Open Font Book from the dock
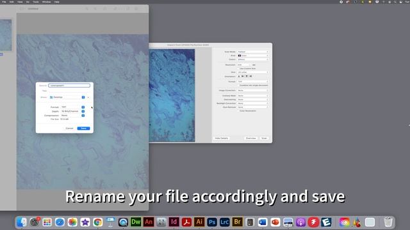The height and width of the screenshot is (230, 410). pos(161,222)
